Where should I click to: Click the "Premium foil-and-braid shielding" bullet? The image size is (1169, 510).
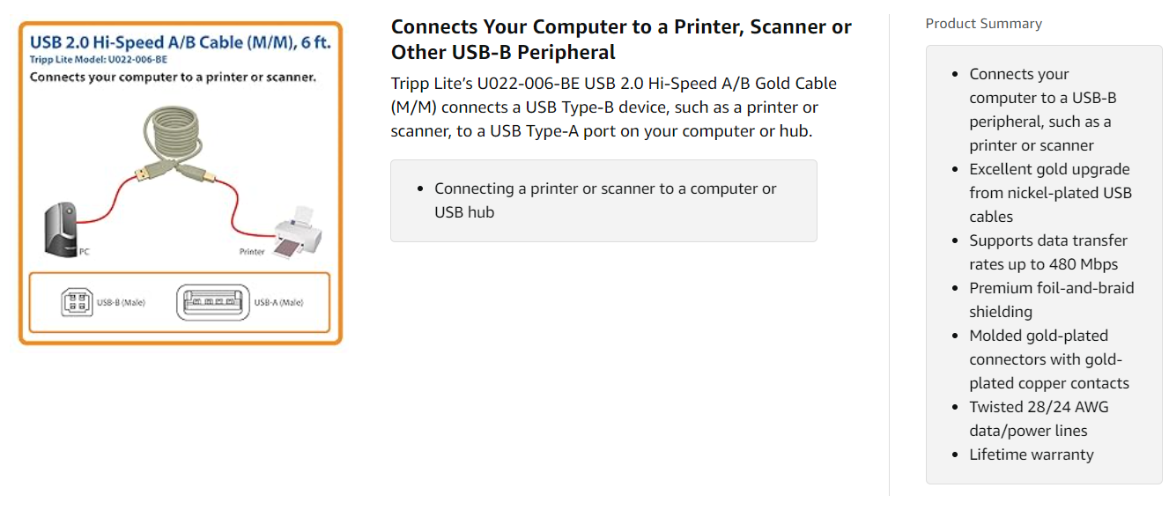click(x=1051, y=299)
